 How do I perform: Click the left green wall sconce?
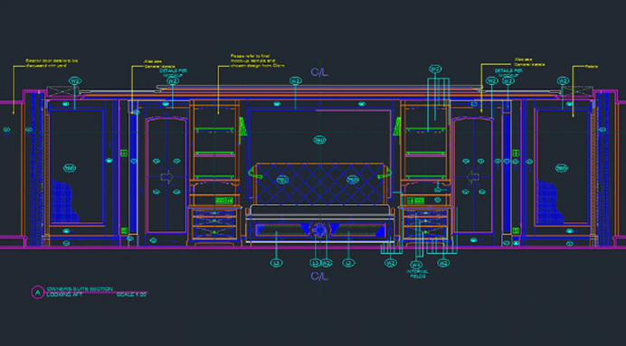click(x=242, y=126)
